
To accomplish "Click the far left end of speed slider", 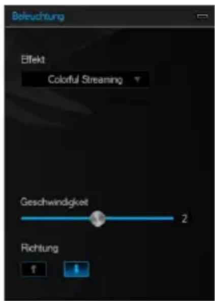I will pyautogui.click(x=22, y=218).
